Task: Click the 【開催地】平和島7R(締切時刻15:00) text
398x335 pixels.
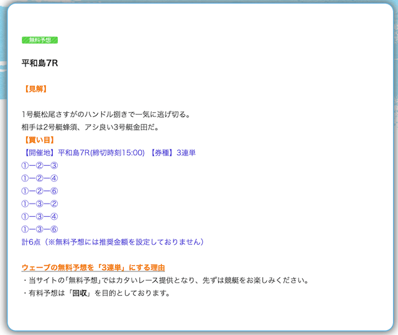Action: [84, 153]
